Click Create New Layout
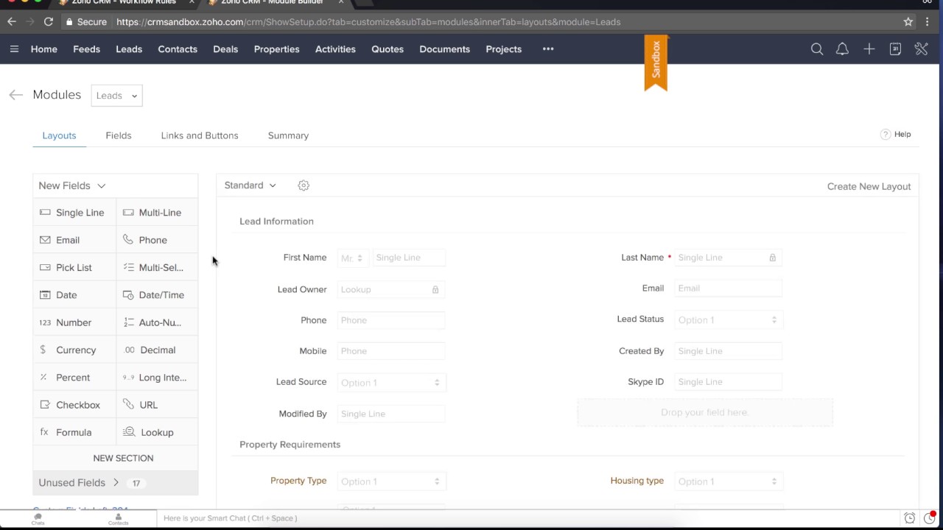 point(869,186)
